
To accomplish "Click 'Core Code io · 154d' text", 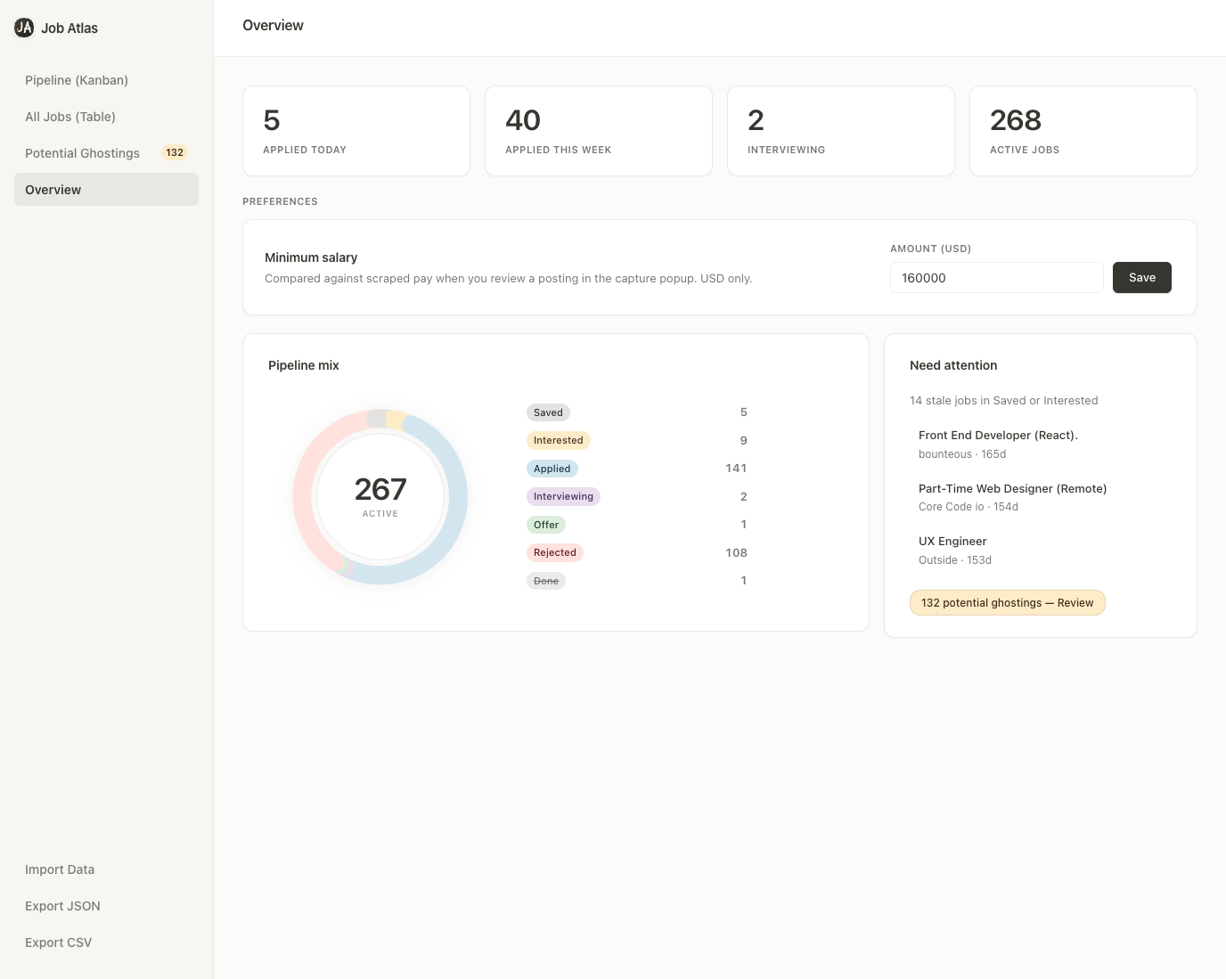I will coord(969,507).
